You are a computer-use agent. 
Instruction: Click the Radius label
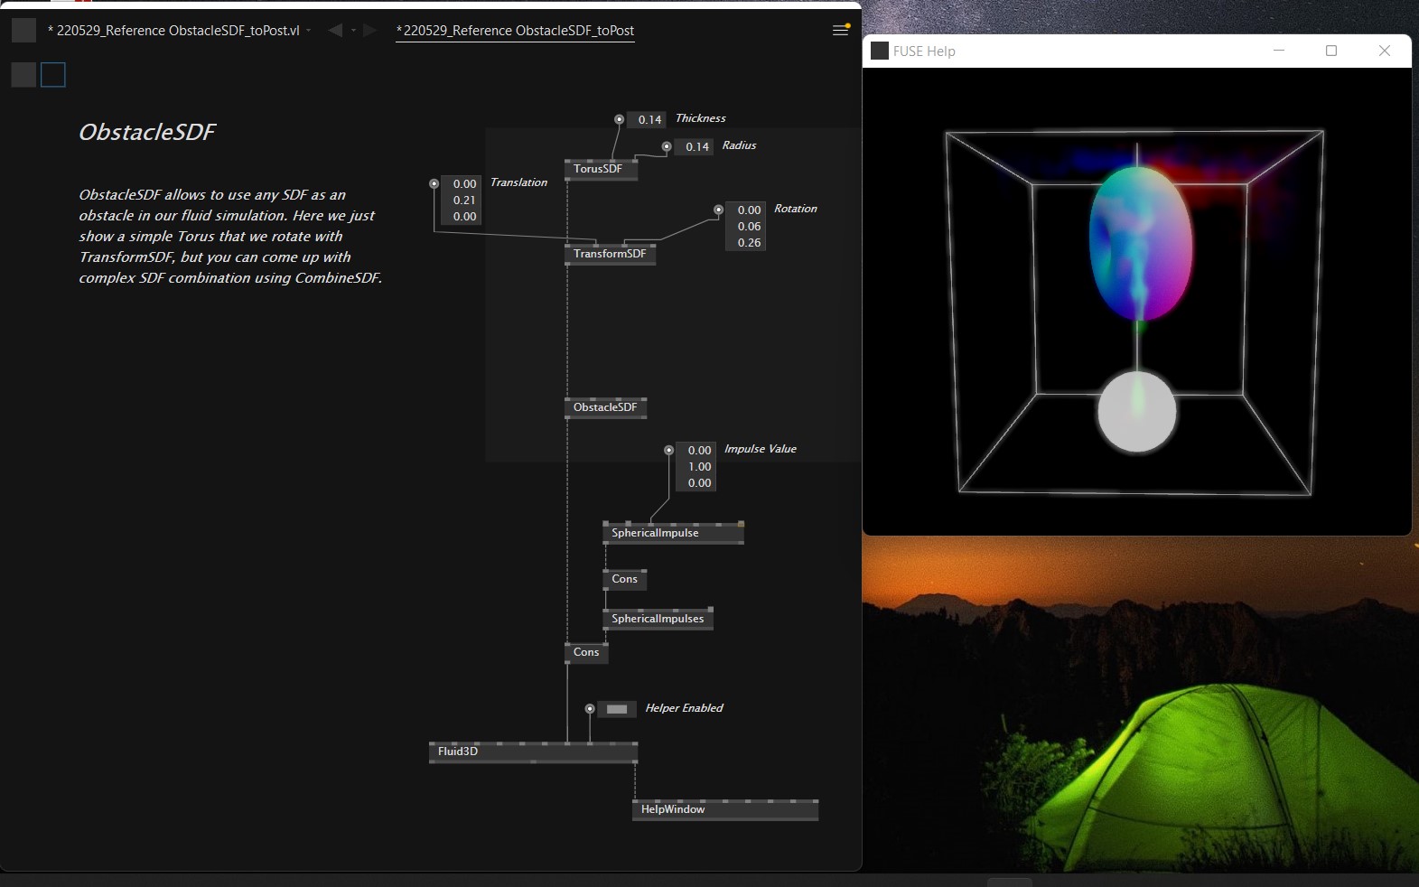[739, 145]
